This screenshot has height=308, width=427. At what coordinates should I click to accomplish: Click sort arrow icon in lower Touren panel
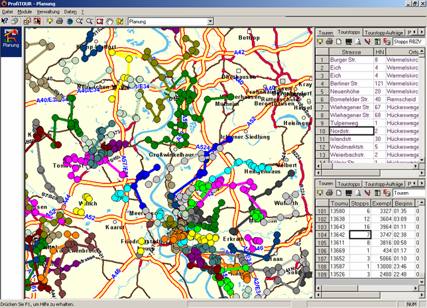coord(367,193)
